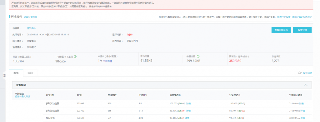Switch to the 明细 tab

coord(30,73)
